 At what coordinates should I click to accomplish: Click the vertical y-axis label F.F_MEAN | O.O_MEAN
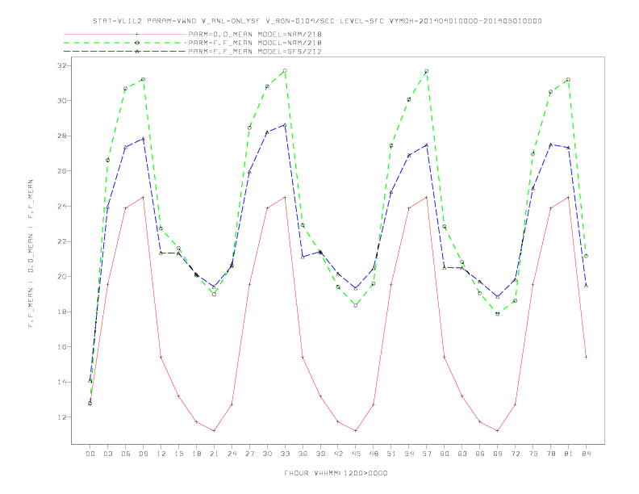tap(31, 253)
